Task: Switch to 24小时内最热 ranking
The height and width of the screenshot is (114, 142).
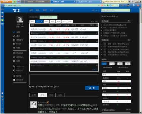Action: tap(123, 68)
